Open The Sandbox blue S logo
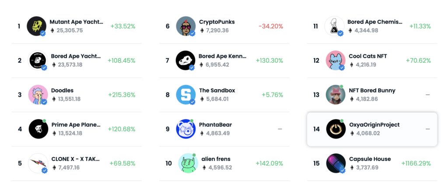This screenshot has width=448, height=187. coord(185,95)
